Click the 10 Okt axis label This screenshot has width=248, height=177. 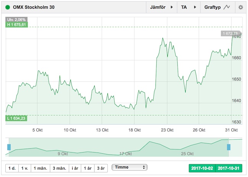click(70, 130)
